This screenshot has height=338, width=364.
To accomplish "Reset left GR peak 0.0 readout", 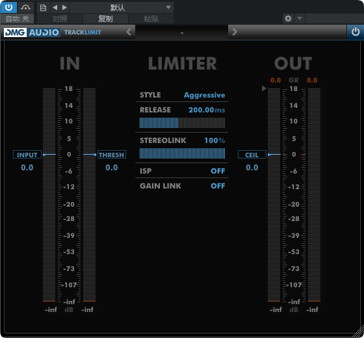I will point(276,81).
